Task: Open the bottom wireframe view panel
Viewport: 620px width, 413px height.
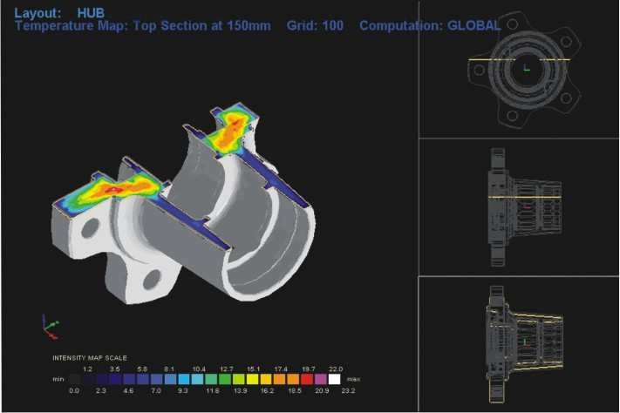Action: (x=519, y=342)
